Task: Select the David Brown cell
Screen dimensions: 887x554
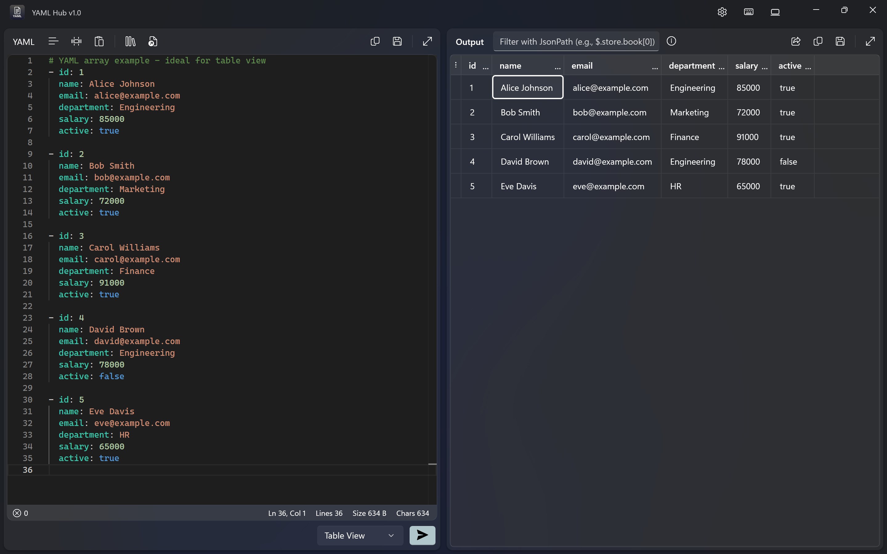Action: (x=528, y=161)
